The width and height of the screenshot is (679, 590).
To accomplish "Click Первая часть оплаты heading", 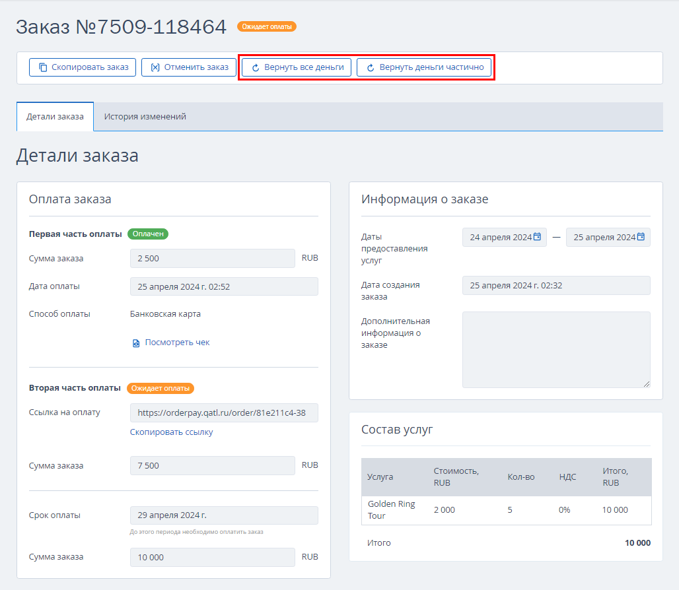I will click(x=75, y=234).
